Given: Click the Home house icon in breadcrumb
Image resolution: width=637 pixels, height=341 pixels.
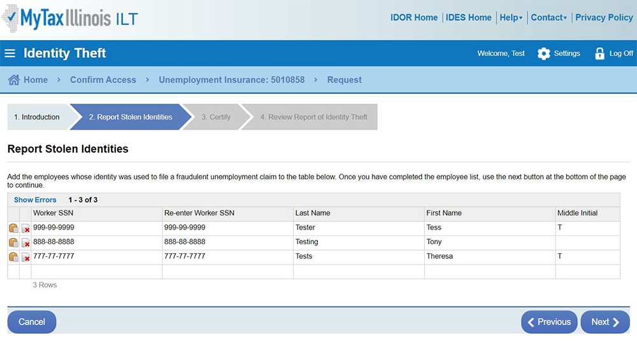Looking at the screenshot, I should [x=14, y=80].
